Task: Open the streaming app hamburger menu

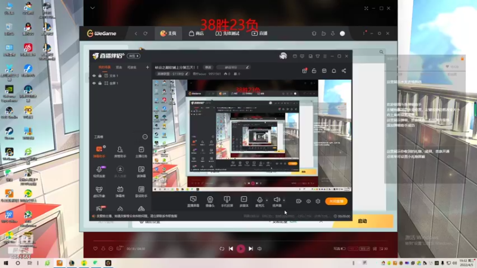Action: pos(325,56)
